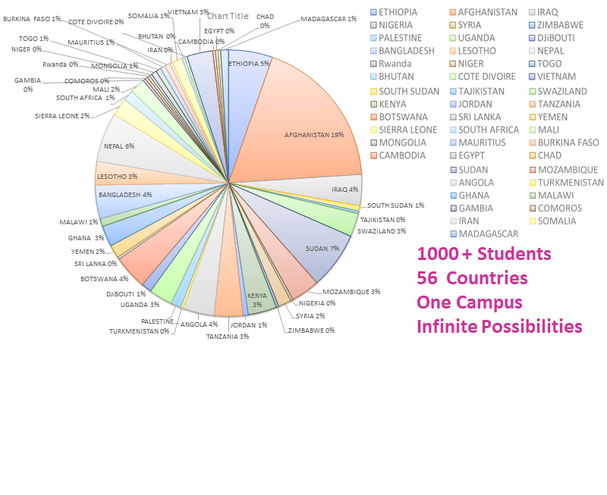This screenshot has width=607, height=495.
Task: Click the MAURITIUS legend entry text
Action: (482, 143)
